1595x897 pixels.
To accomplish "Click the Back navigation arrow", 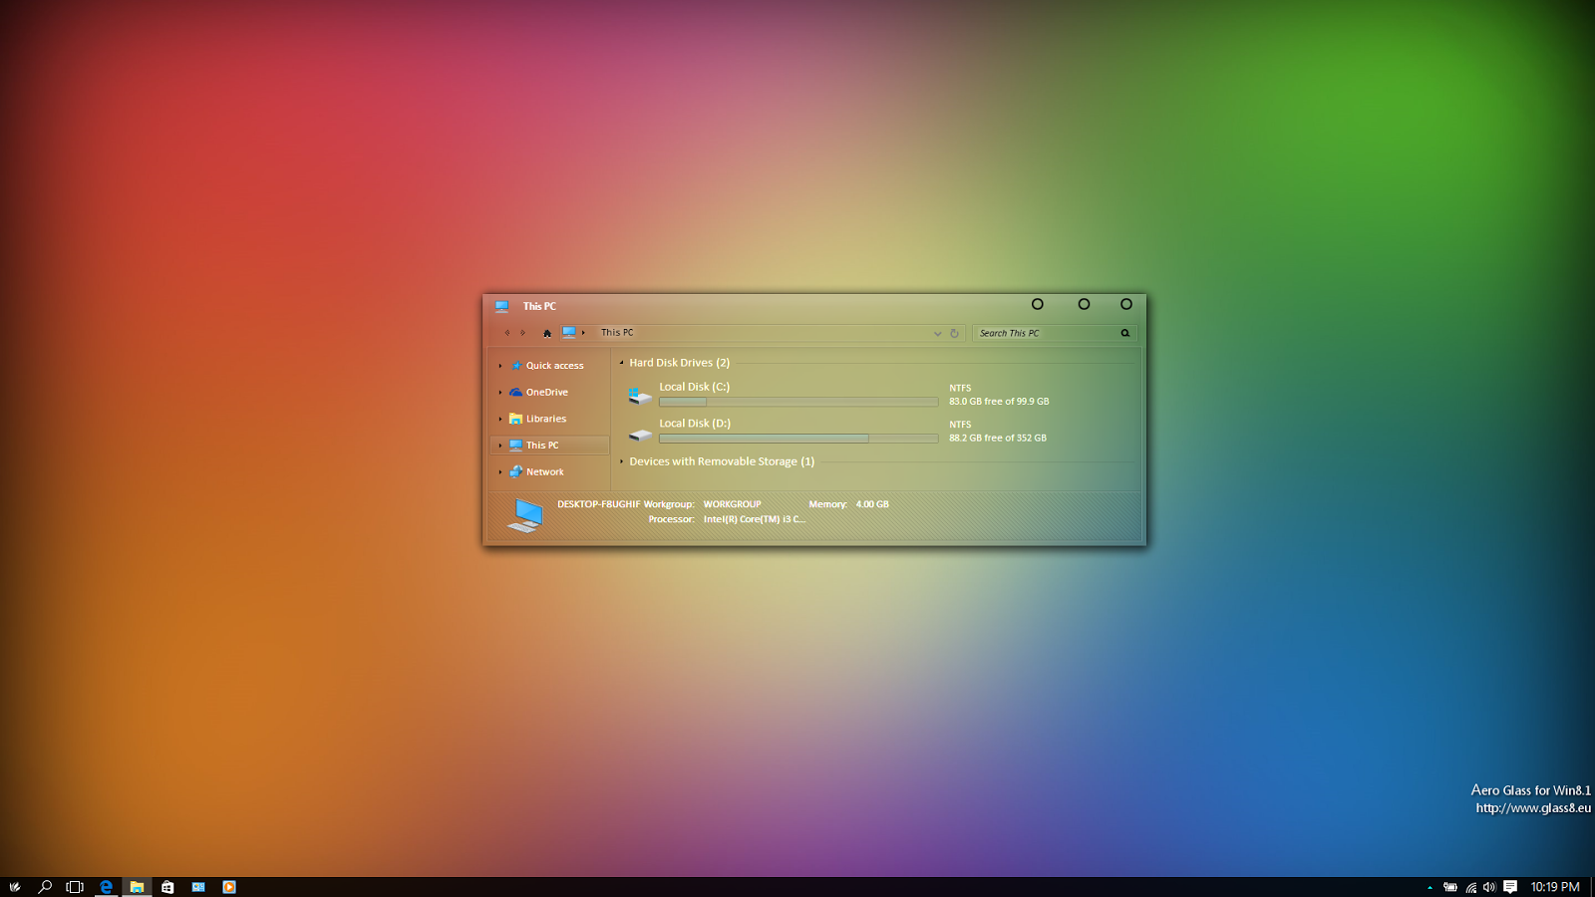I will click(x=507, y=331).
